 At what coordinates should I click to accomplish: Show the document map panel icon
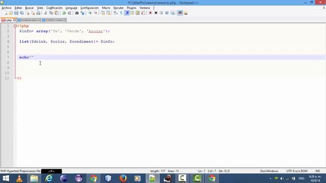138,13
